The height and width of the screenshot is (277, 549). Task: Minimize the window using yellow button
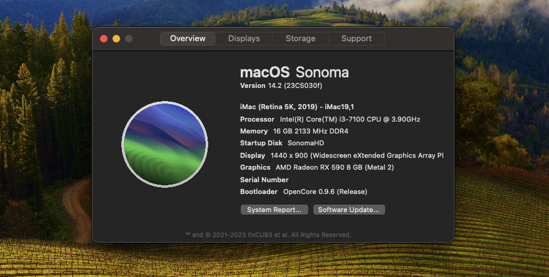click(x=116, y=39)
